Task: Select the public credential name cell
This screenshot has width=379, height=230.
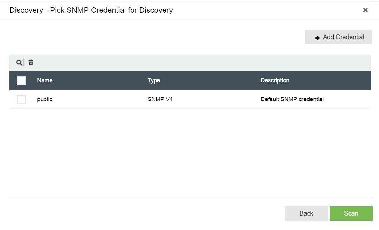Action: 44,99
